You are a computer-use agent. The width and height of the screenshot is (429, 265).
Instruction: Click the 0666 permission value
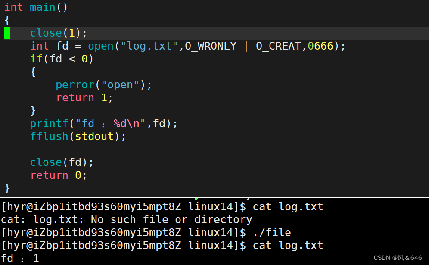(320, 46)
